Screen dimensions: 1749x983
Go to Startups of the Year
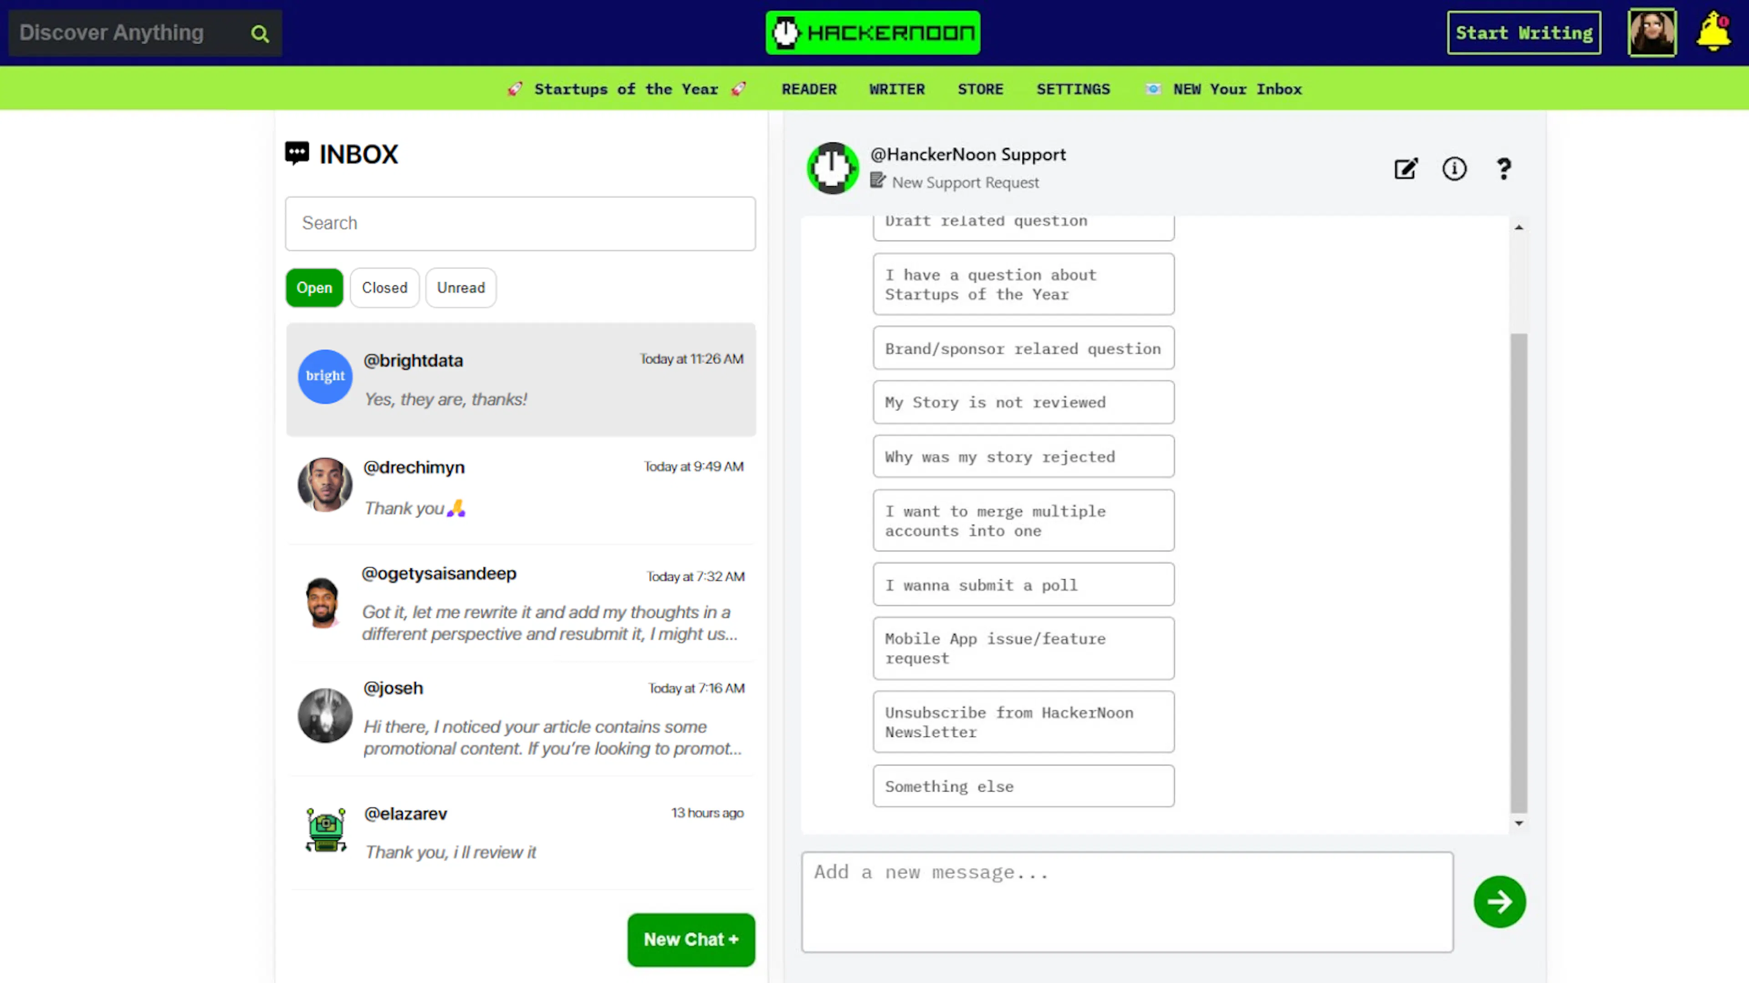pos(626,89)
